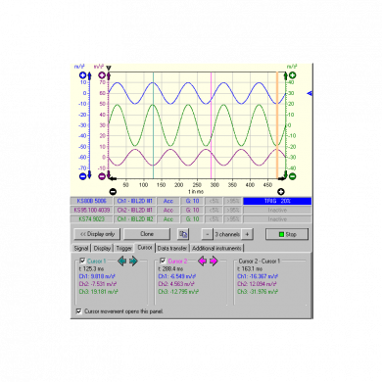
Task: Toggle the Cursor 2 checkbox
Action: pos(163,261)
